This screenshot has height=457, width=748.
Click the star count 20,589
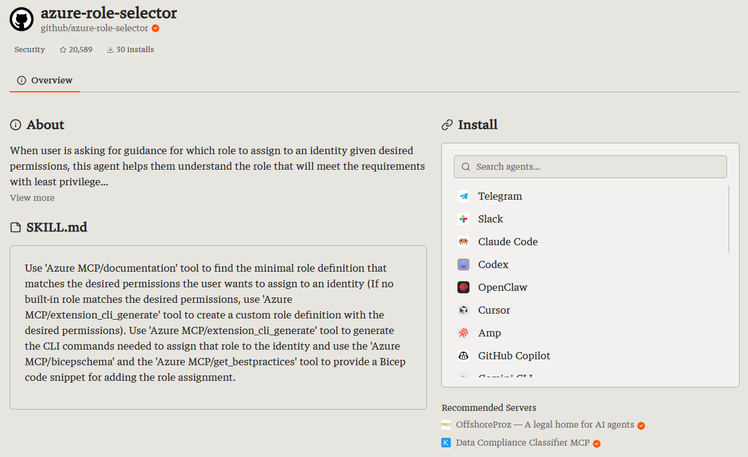[x=76, y=50]
